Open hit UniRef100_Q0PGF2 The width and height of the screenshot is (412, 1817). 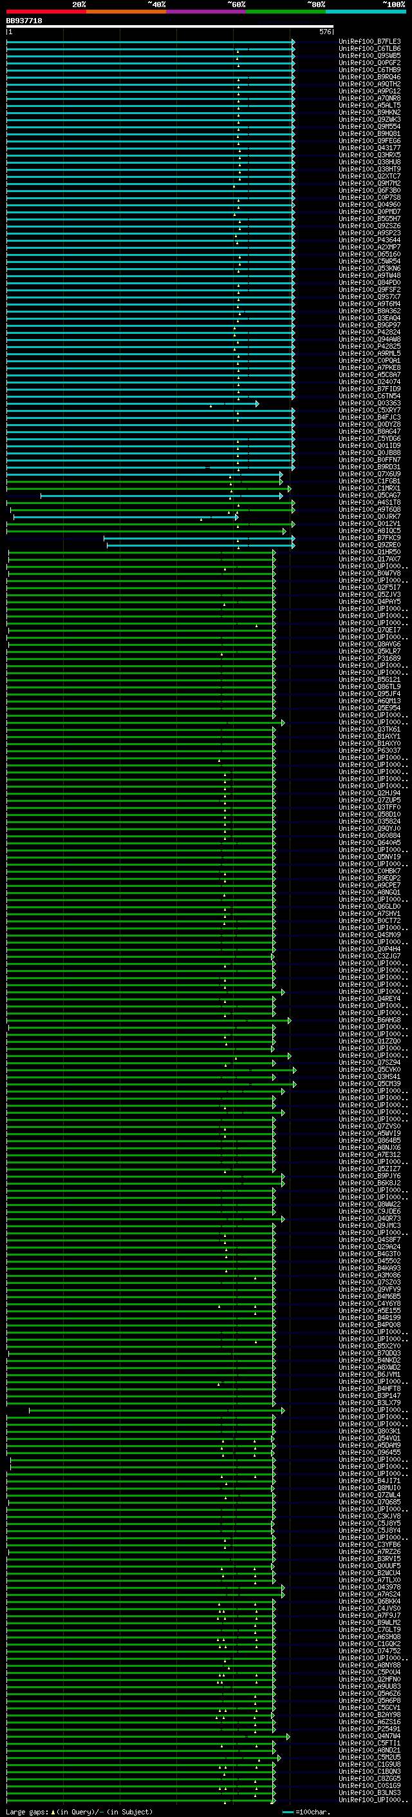pos(370,63)
